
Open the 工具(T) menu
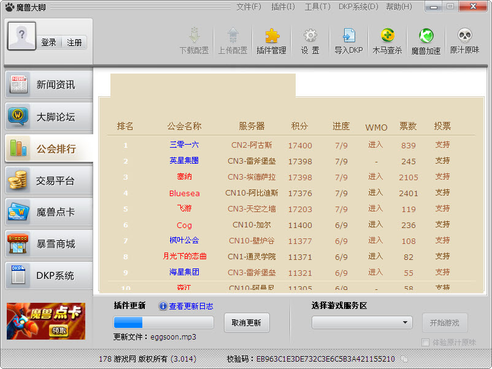[x=317, y=7]
